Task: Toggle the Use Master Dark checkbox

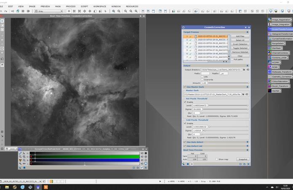Action: click(185, 87)
